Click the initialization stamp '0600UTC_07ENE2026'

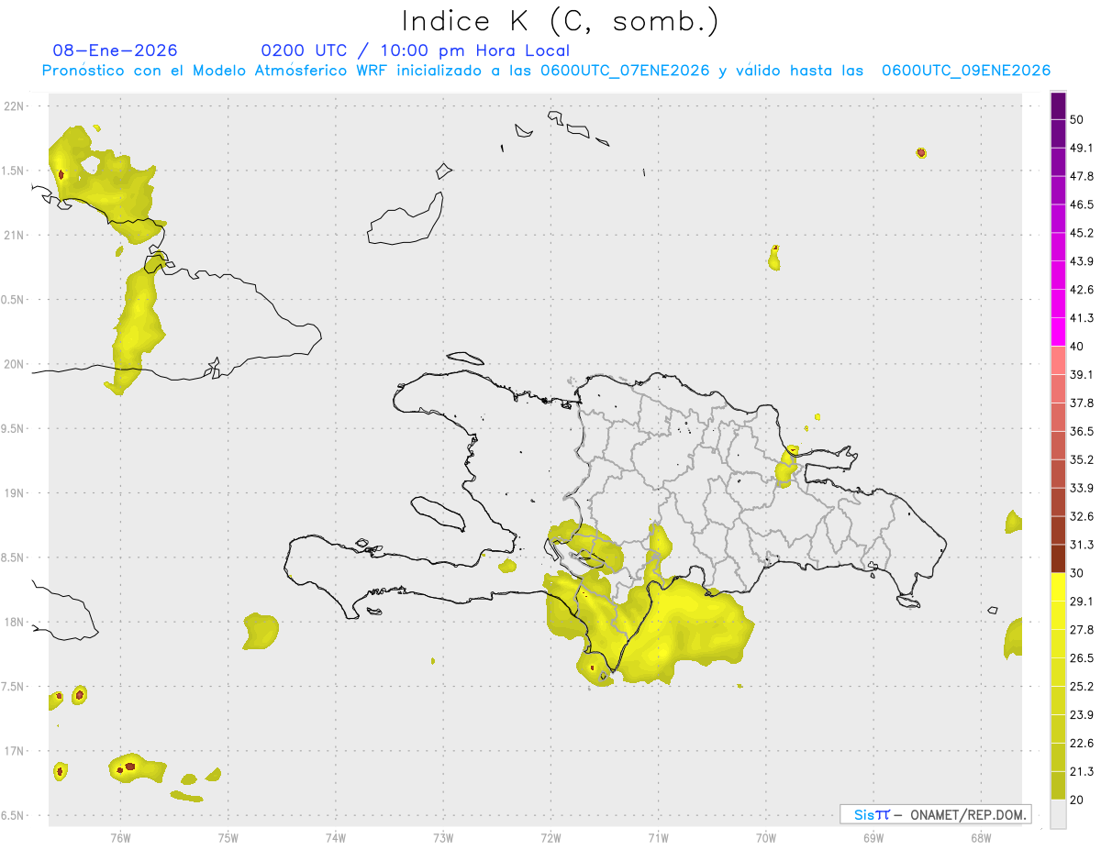tap(625, 71)
